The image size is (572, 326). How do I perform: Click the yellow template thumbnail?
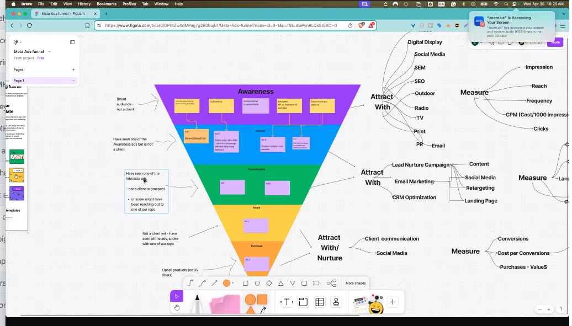click(x=17, y=175)
